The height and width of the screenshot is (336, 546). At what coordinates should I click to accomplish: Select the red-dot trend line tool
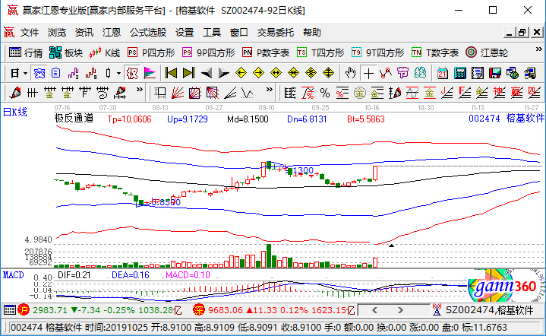(x=386, y=74)
